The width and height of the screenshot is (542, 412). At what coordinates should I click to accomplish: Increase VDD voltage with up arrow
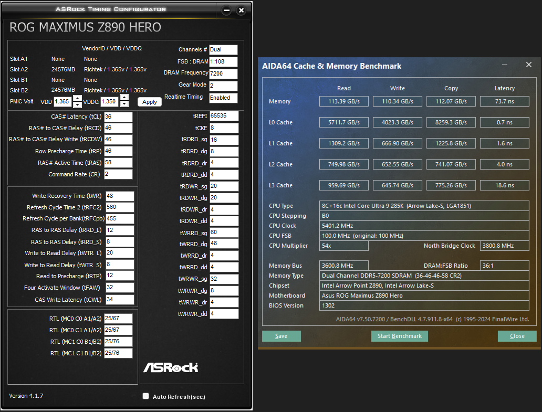pyautogui.click(x=77, y=98)
